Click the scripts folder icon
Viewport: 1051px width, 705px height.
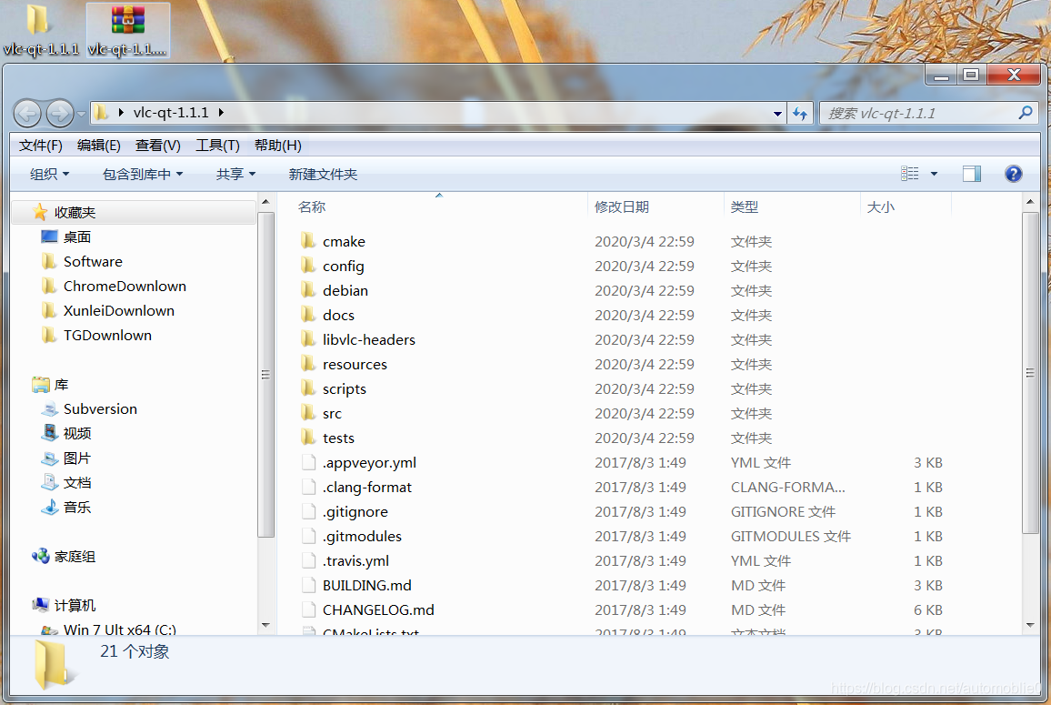(x=308, y=388)
